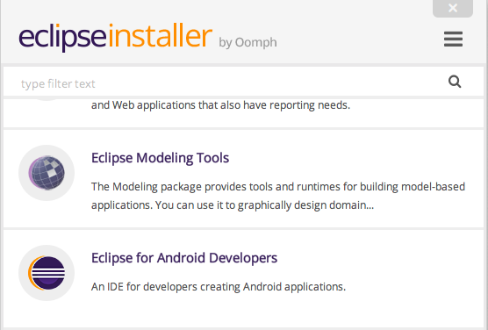
Task: Click the Eclipse for Android Developers logo icon
Action: (x=47, y=273)
